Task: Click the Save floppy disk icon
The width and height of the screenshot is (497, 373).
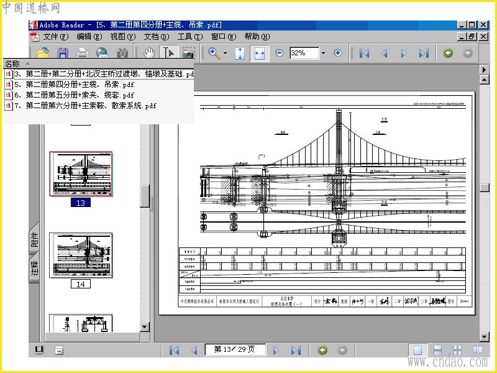Action: (x=63, y=53)
